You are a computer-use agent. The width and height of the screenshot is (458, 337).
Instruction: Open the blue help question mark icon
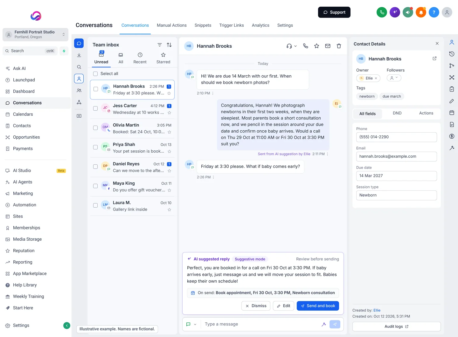(x=434, y=12)
